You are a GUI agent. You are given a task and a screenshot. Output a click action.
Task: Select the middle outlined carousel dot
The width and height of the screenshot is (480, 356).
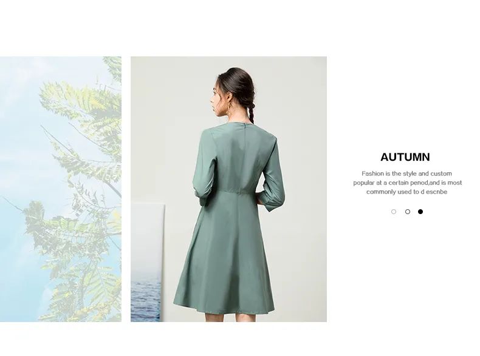(408, 212)
